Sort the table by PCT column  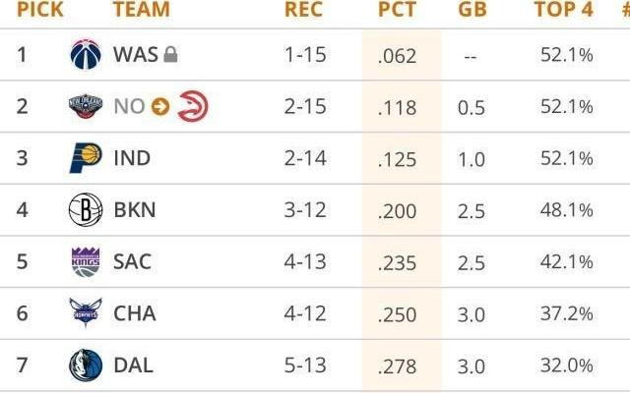(397, 10)
